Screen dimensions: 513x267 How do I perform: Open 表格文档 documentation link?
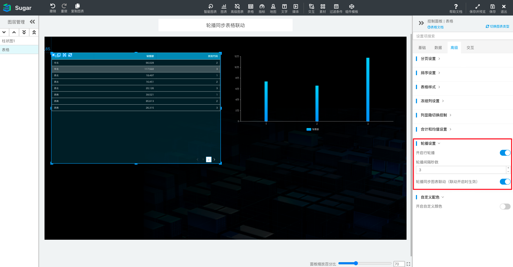[x=436, y=27]
